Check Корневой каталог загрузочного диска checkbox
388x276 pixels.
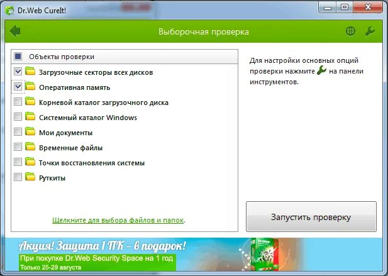(x=18, y=102)
